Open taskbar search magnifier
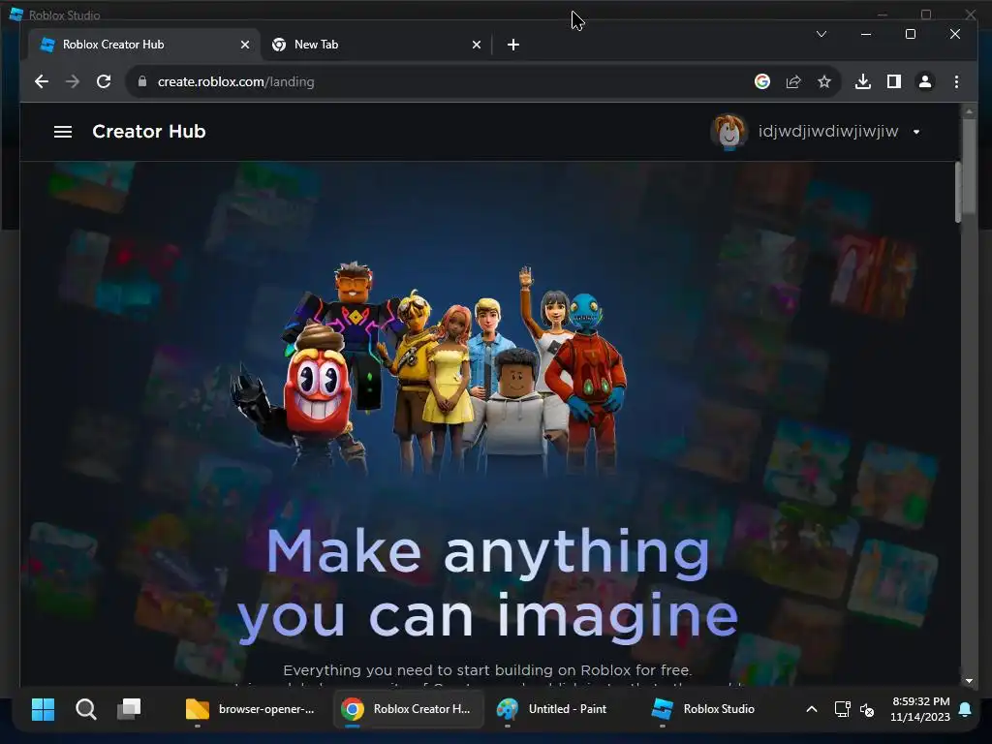 click(86, 709)
